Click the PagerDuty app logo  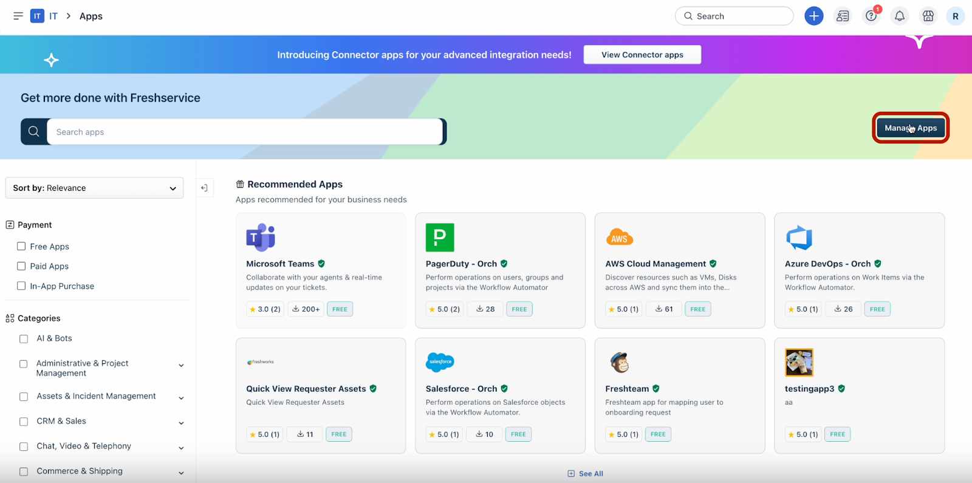point(440,237)
